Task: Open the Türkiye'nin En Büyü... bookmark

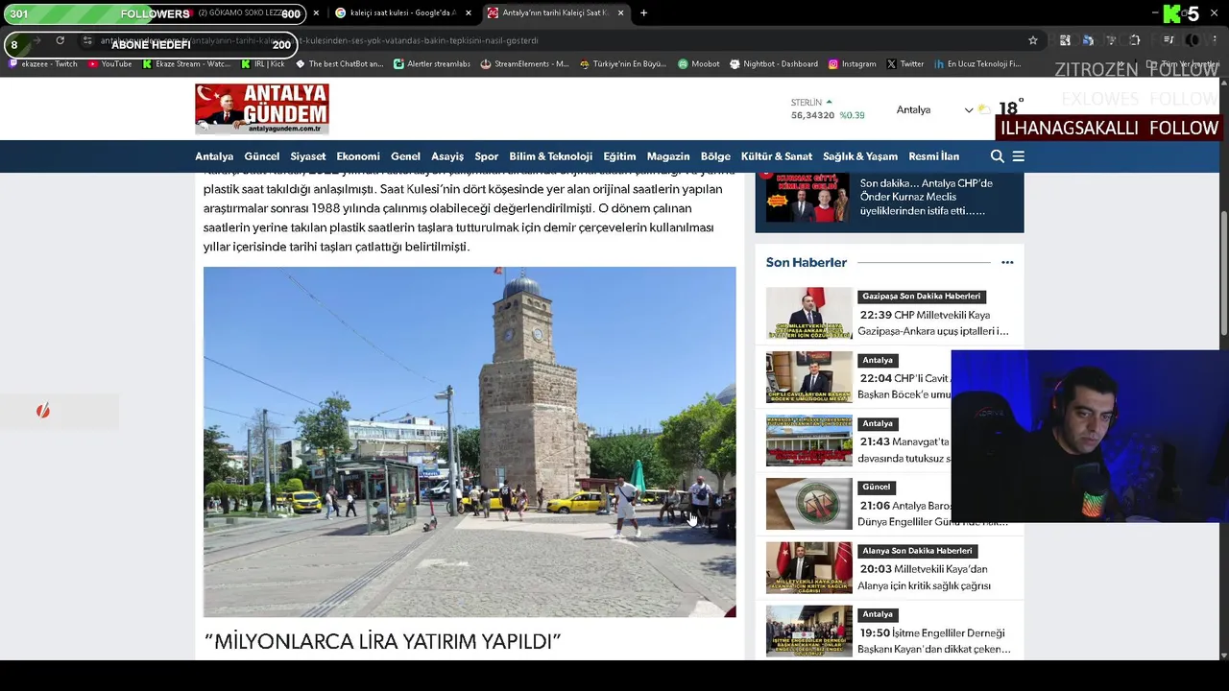Action: pyautogui.click(x=622, y=64)
